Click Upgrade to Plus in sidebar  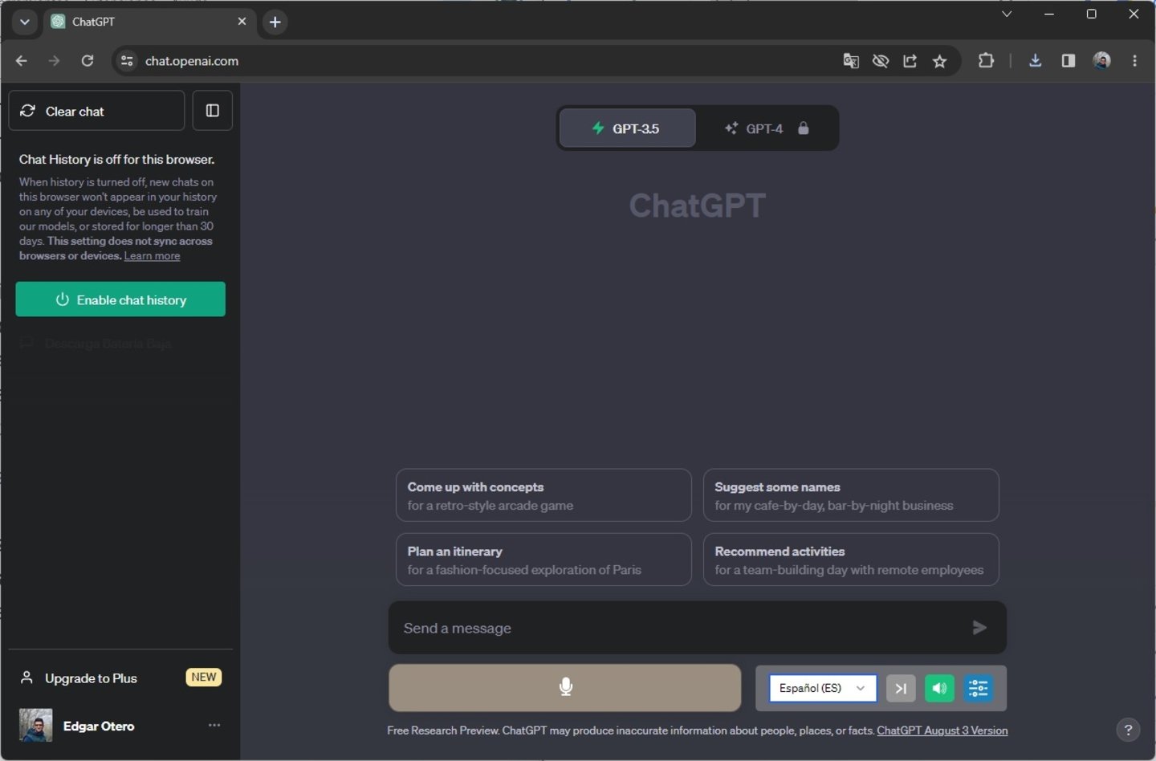point(91,678)
